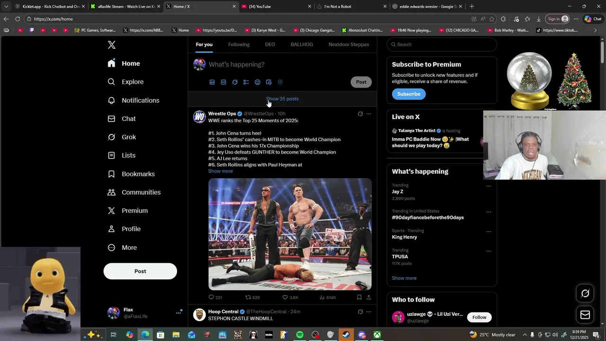View analytics for Wrestle Ops post
This screenshot has height=341, width=606.
tap(328, 297)
